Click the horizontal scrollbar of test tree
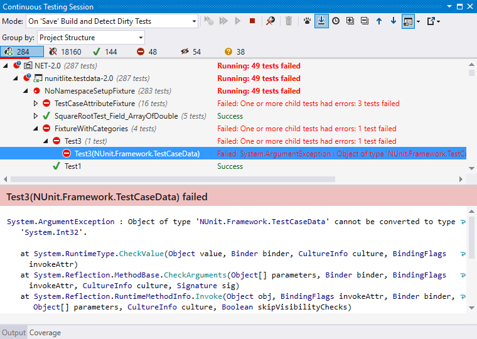 point(173,180)
